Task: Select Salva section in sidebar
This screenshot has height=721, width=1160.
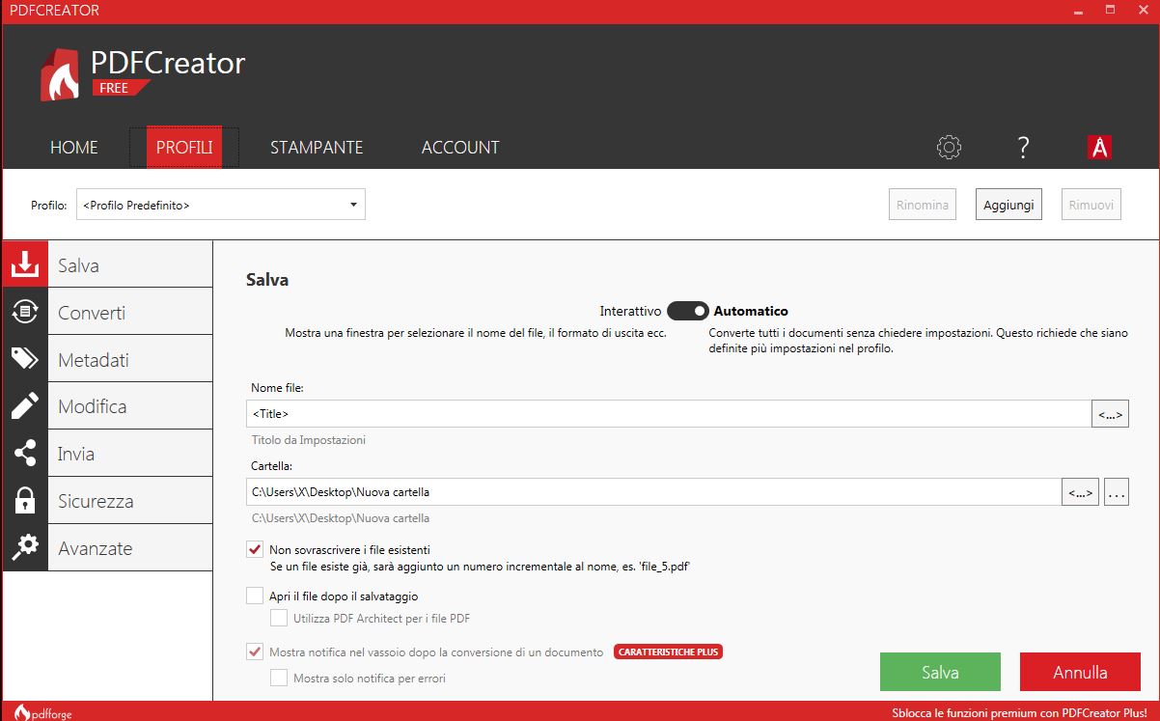Action: (x=107, y=264)
